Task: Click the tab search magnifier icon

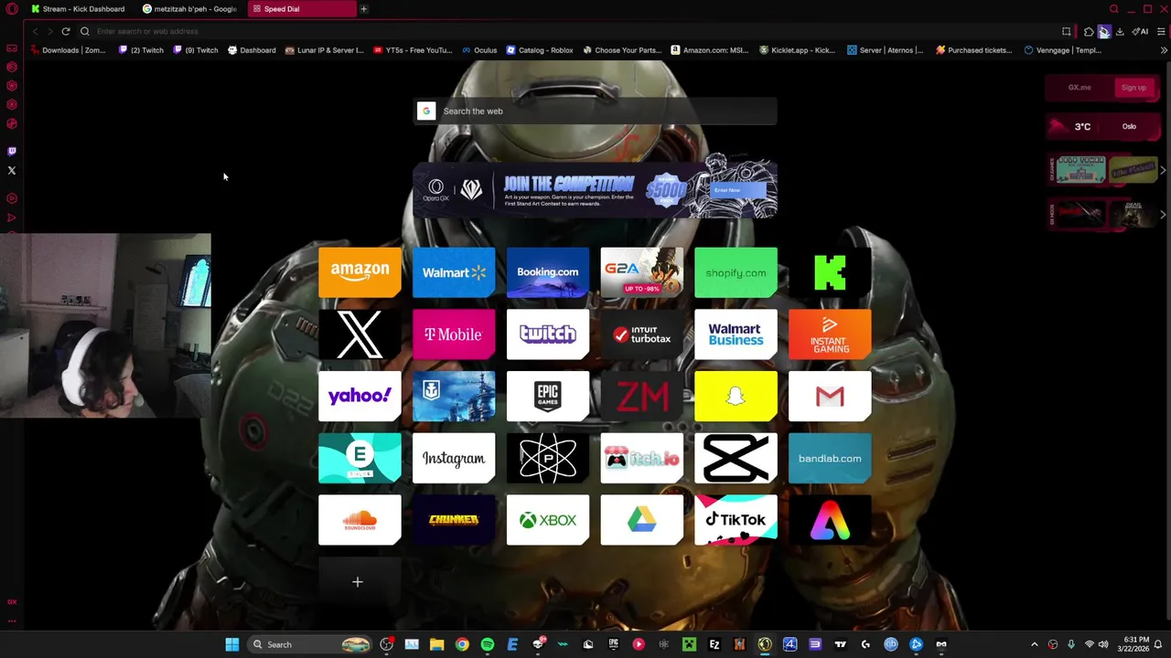Action: (x=1113, y=9)
